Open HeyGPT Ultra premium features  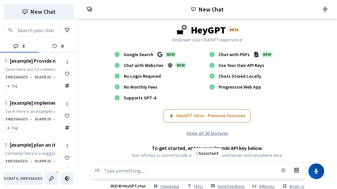click(207, 116)
